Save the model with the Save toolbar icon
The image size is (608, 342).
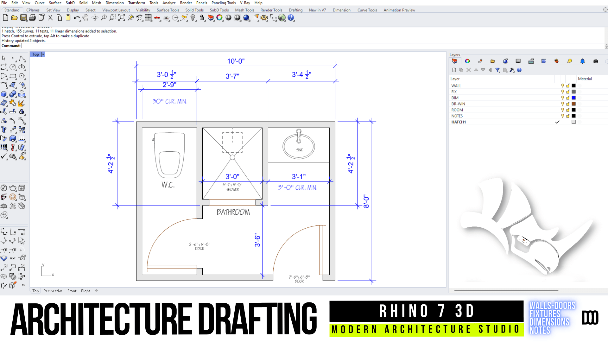point(23,18)
